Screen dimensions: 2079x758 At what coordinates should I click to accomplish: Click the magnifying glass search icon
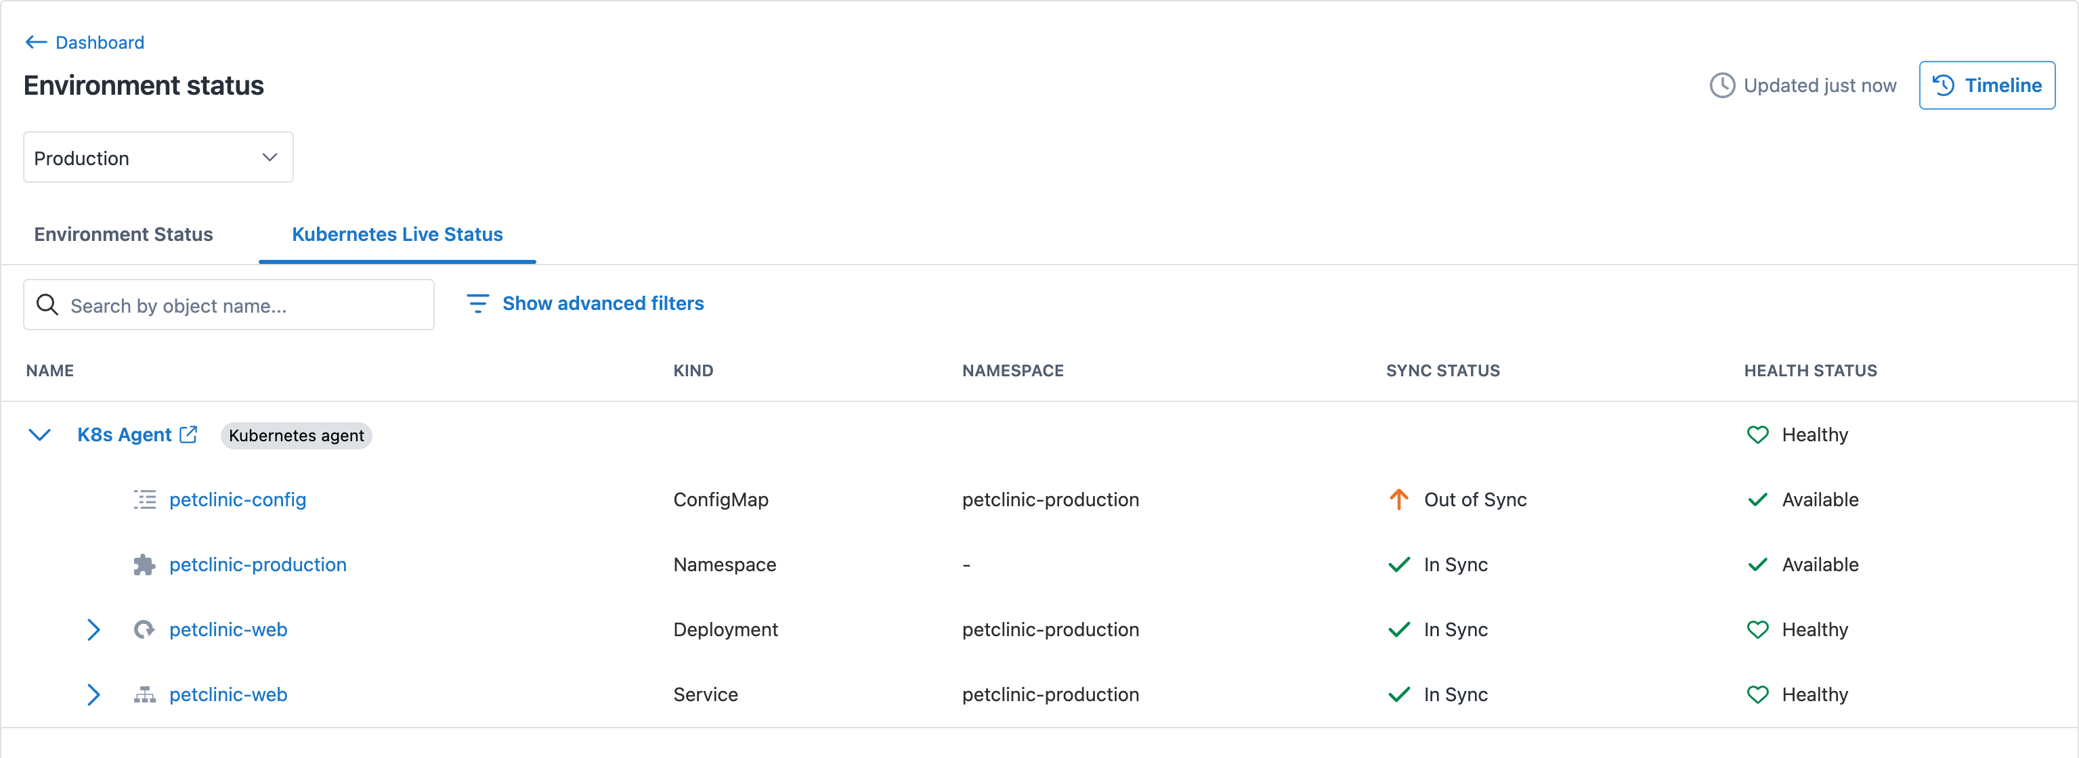coord(47,305)
